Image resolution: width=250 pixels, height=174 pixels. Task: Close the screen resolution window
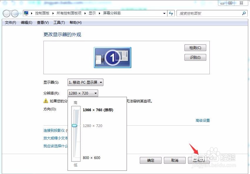241,3
